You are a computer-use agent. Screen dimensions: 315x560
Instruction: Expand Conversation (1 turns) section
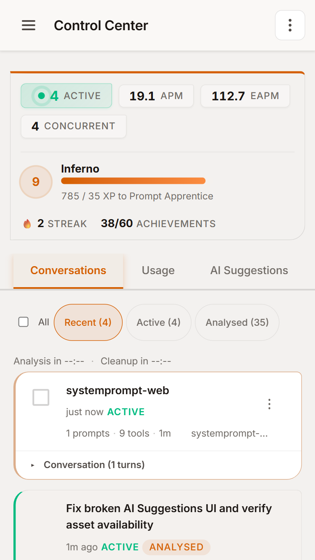pos(94,465)
